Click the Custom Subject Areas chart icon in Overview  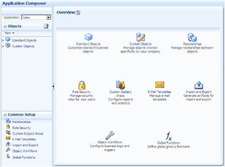[121, 85]
